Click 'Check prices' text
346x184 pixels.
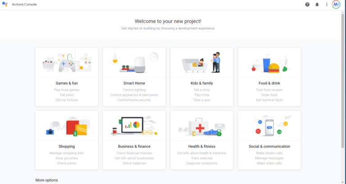(x=67, y=163)
